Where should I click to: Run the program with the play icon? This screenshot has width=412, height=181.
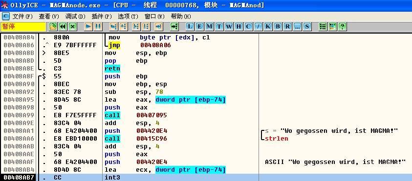click(x=88, y=26)
